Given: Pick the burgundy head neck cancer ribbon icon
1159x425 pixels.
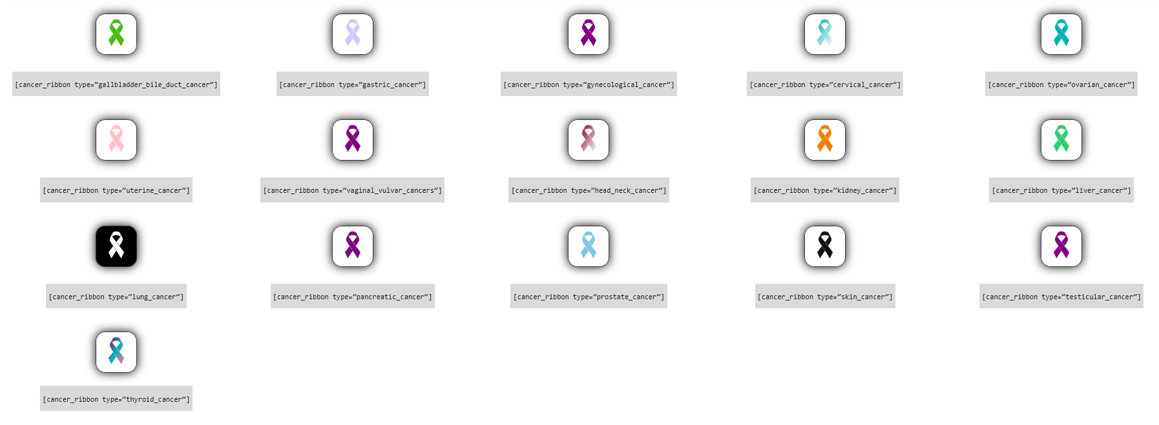Looking at the screenshot, I should tap(589, 140).
